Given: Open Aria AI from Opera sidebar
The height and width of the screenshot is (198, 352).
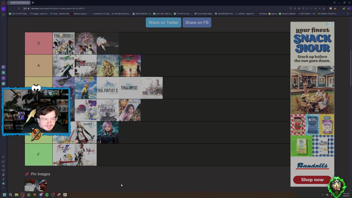Looking at the screenshot, I should [x=3, y=67].
